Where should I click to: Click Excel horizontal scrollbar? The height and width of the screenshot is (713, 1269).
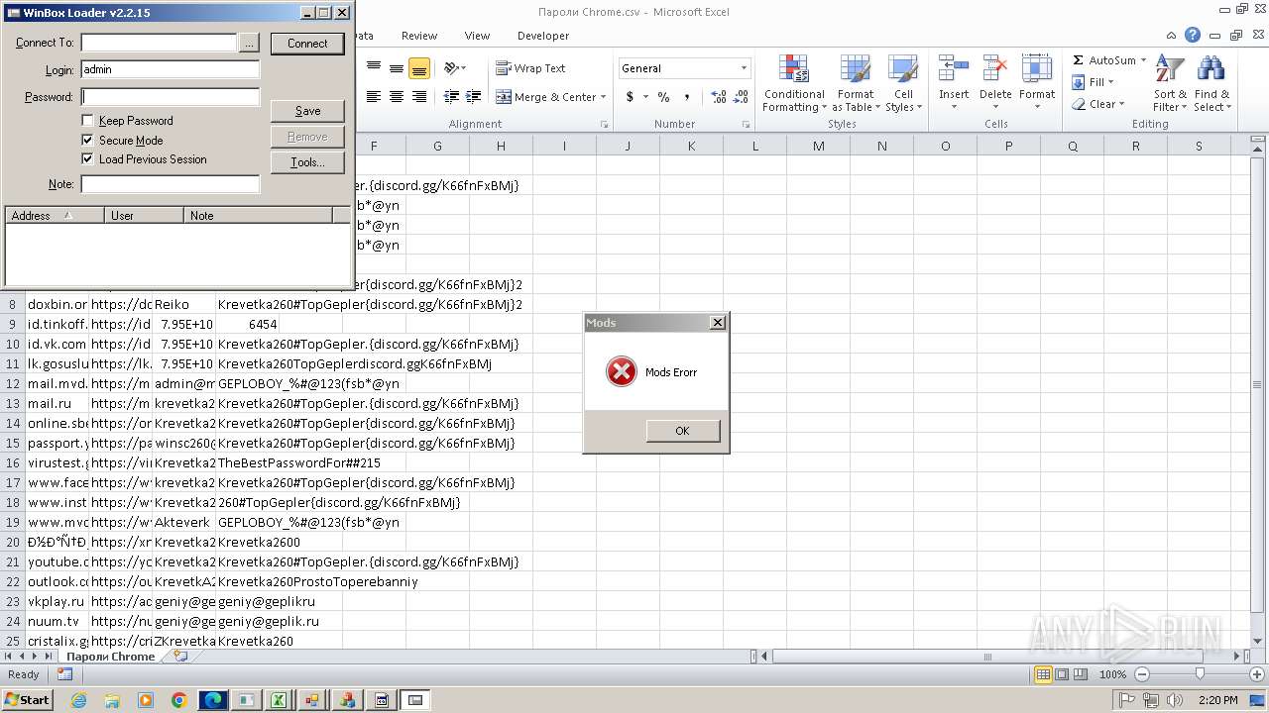pyautogui.click(x=987, y=657)
